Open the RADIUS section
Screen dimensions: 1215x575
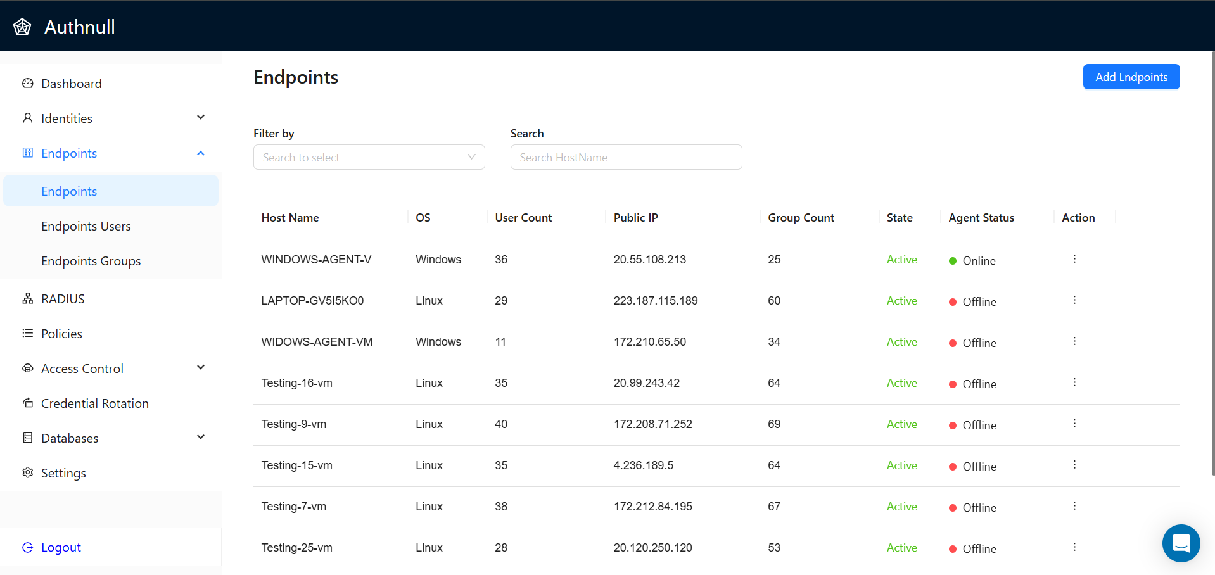[64, 298]
